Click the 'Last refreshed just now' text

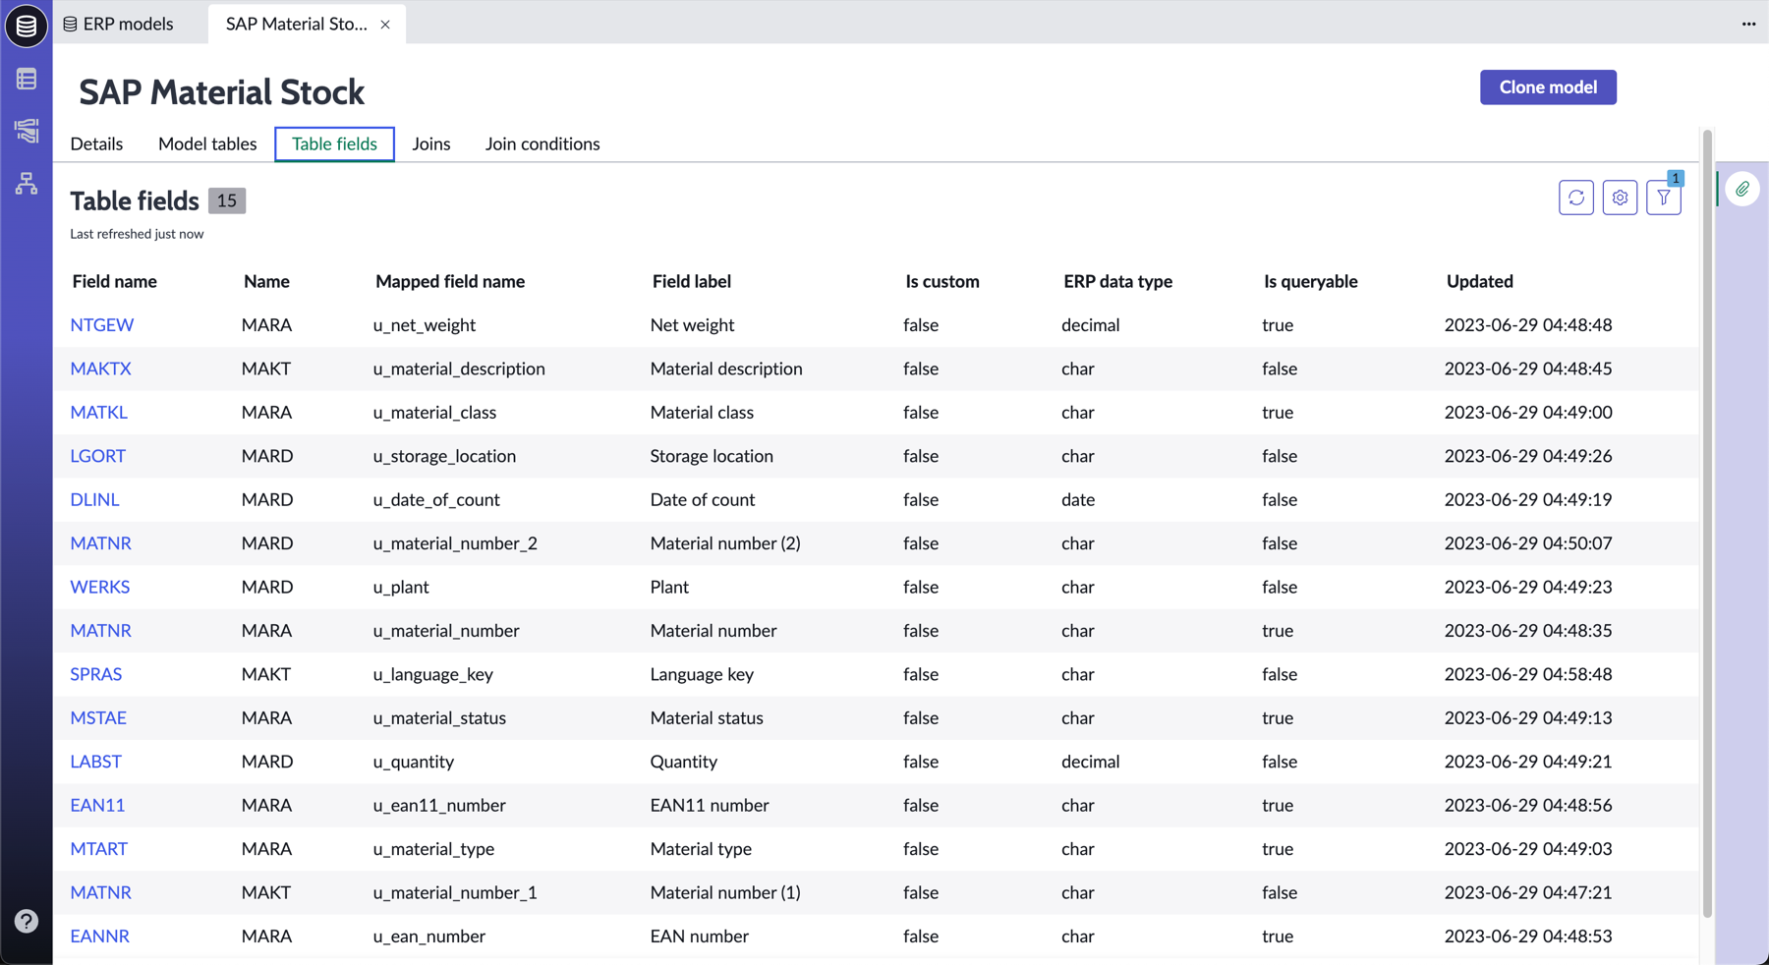coord(137,234)
